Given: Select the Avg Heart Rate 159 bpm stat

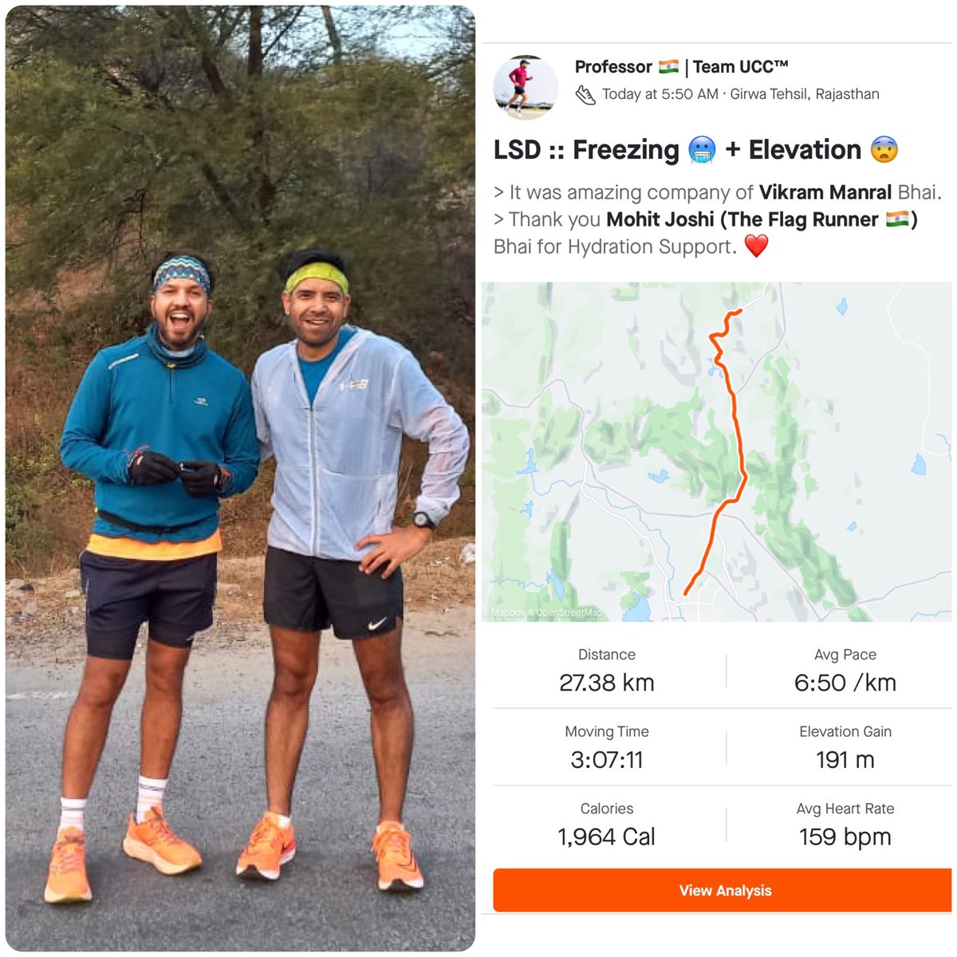Looking at the screenshot, I should point(845,824).
